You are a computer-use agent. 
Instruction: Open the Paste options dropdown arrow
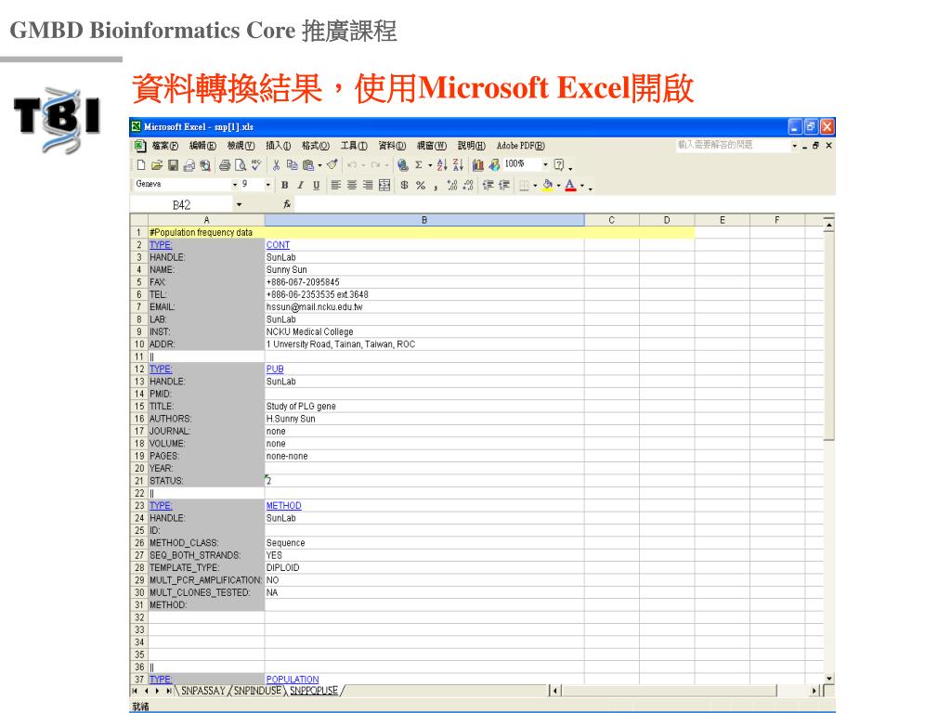[319, 165]
